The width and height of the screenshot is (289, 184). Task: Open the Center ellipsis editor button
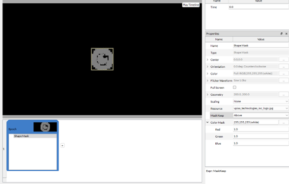pyautogui.click(x=284, y=60)
